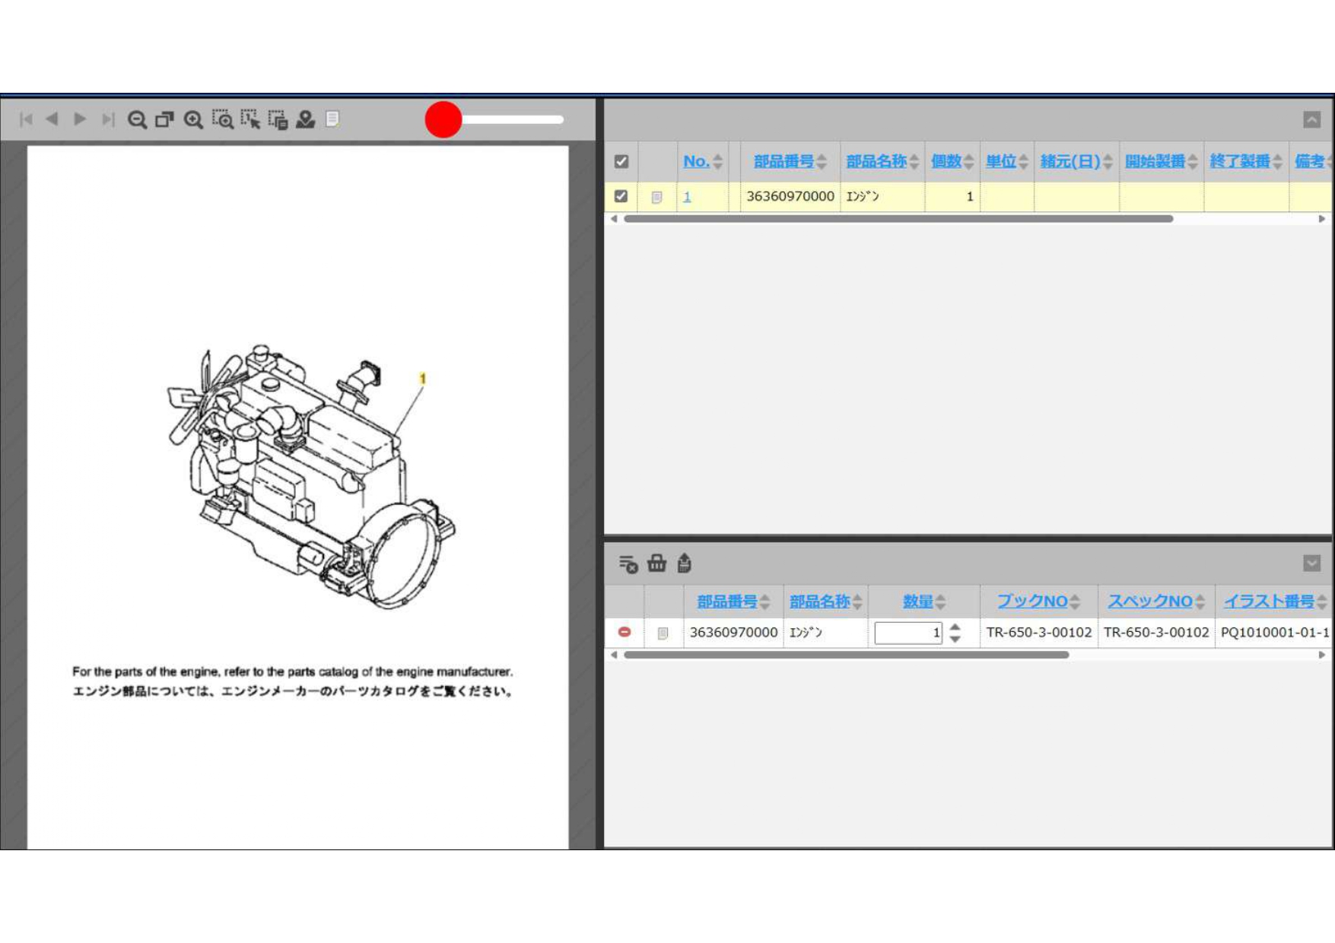Click the 部品名称 header in top table
The width and height of the screenshot is (1335, 943).
876,161
